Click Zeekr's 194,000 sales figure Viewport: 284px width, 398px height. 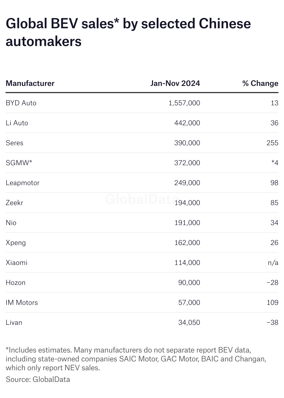click(187, 203)
